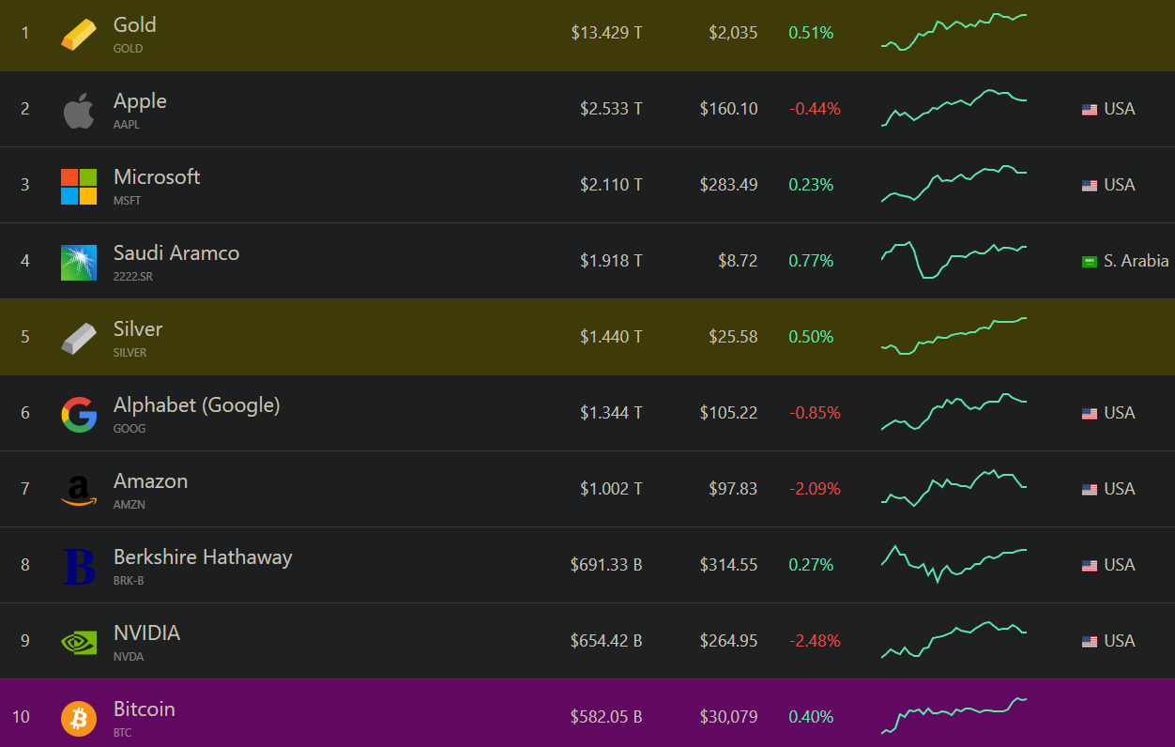Screen dimensions: 1175x747
Task: Open the Saudi Aramco company link
Action: (176, 253)
